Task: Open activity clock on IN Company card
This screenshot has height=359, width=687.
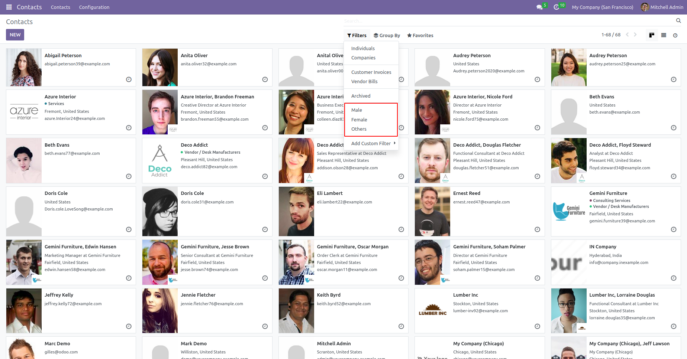Action: coord(674,278)
